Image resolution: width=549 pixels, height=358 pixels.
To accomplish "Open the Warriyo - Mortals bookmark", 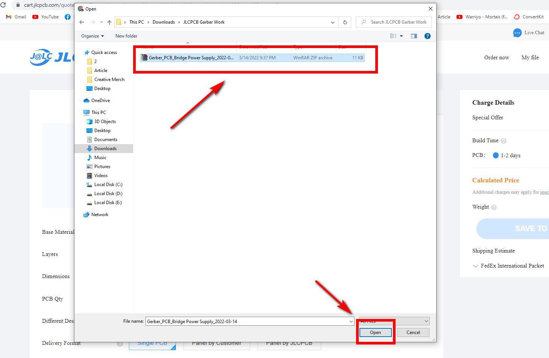I will coord(482,17).
